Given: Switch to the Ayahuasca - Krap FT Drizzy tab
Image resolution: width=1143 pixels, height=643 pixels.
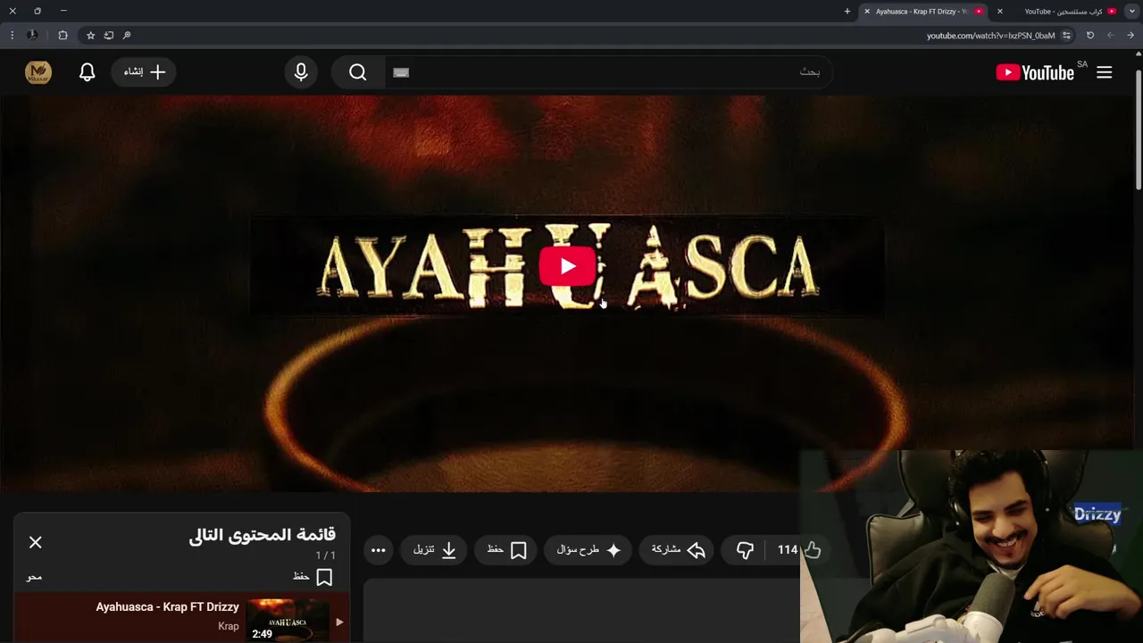Looking at the screenshot, I should (x=925, y=12).
